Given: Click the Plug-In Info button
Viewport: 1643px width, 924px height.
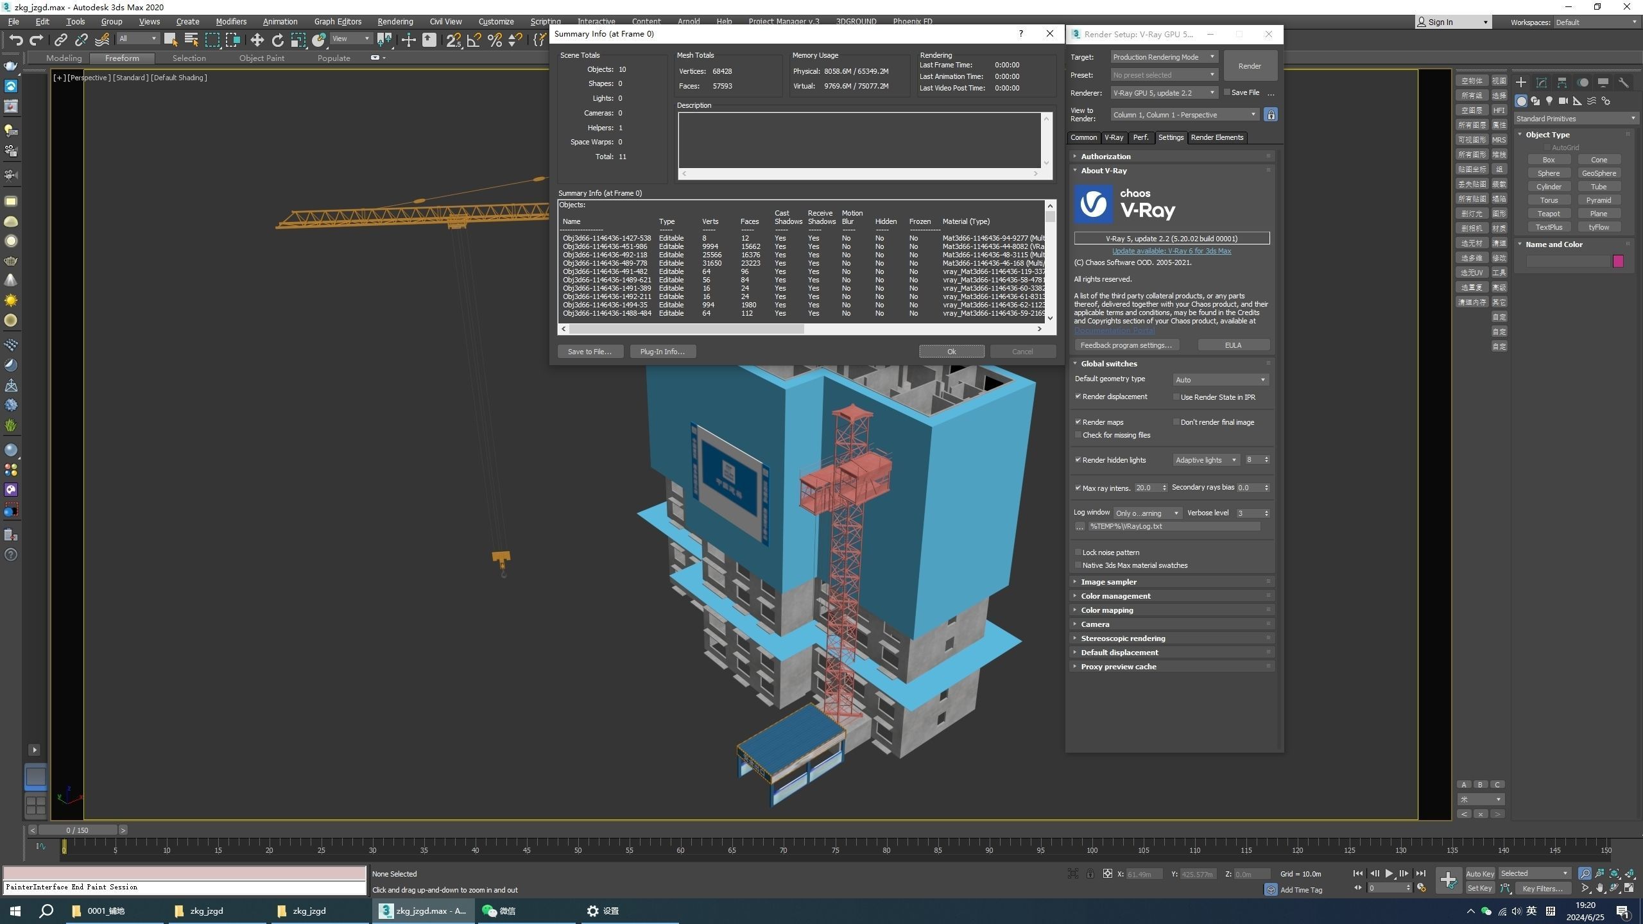Looking at the screenshot, I should coord(662,352).
